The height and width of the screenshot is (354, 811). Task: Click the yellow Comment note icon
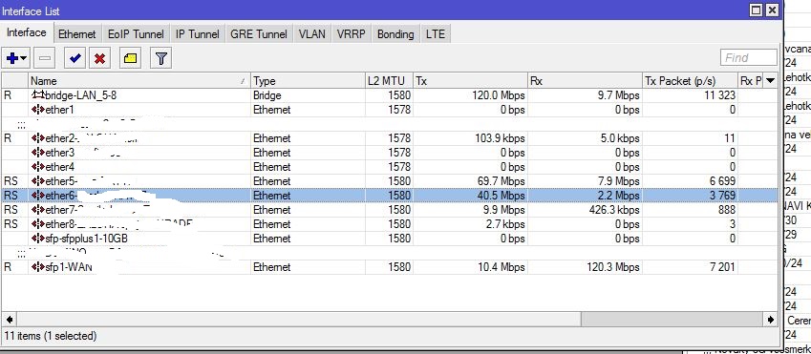130,58
